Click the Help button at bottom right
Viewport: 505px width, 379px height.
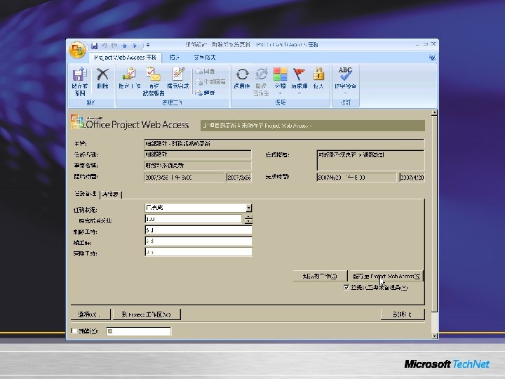[x=403, y=314]
